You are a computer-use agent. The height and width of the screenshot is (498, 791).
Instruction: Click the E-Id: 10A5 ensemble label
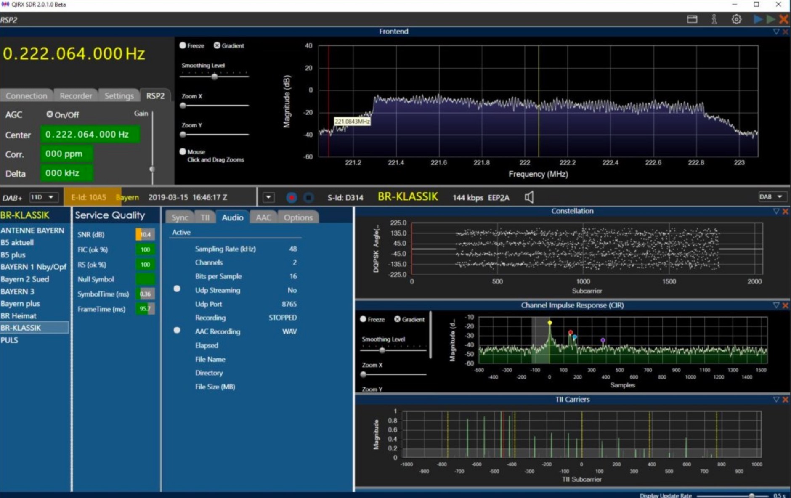[88, 197]
